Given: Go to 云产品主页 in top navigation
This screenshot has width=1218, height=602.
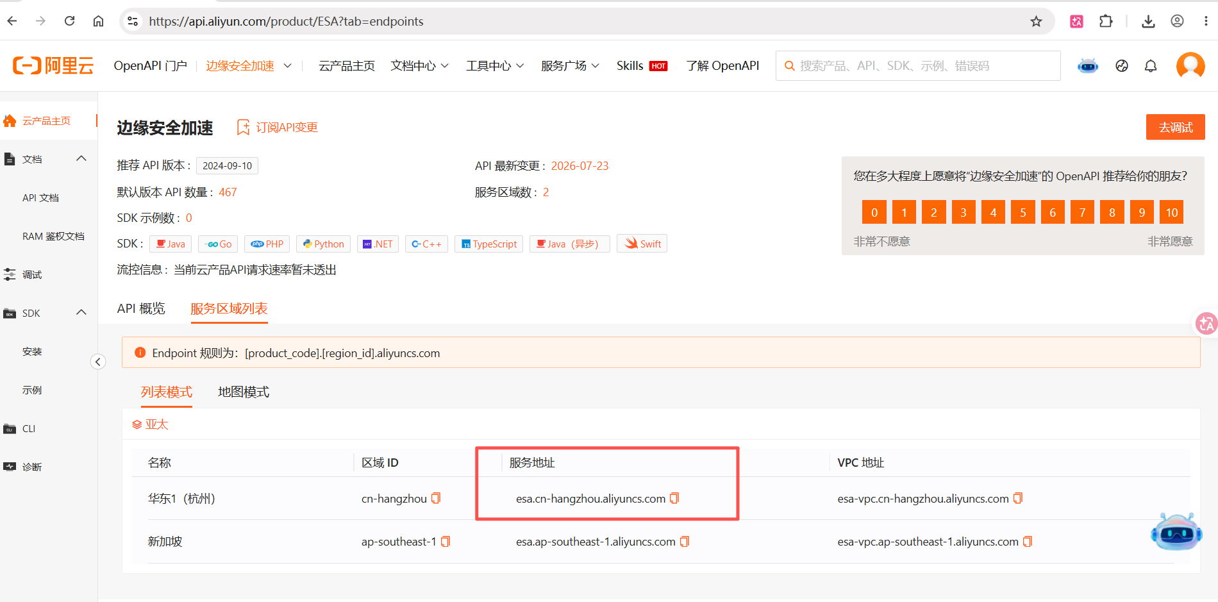Looking at the screenshot, I should 347,65.
